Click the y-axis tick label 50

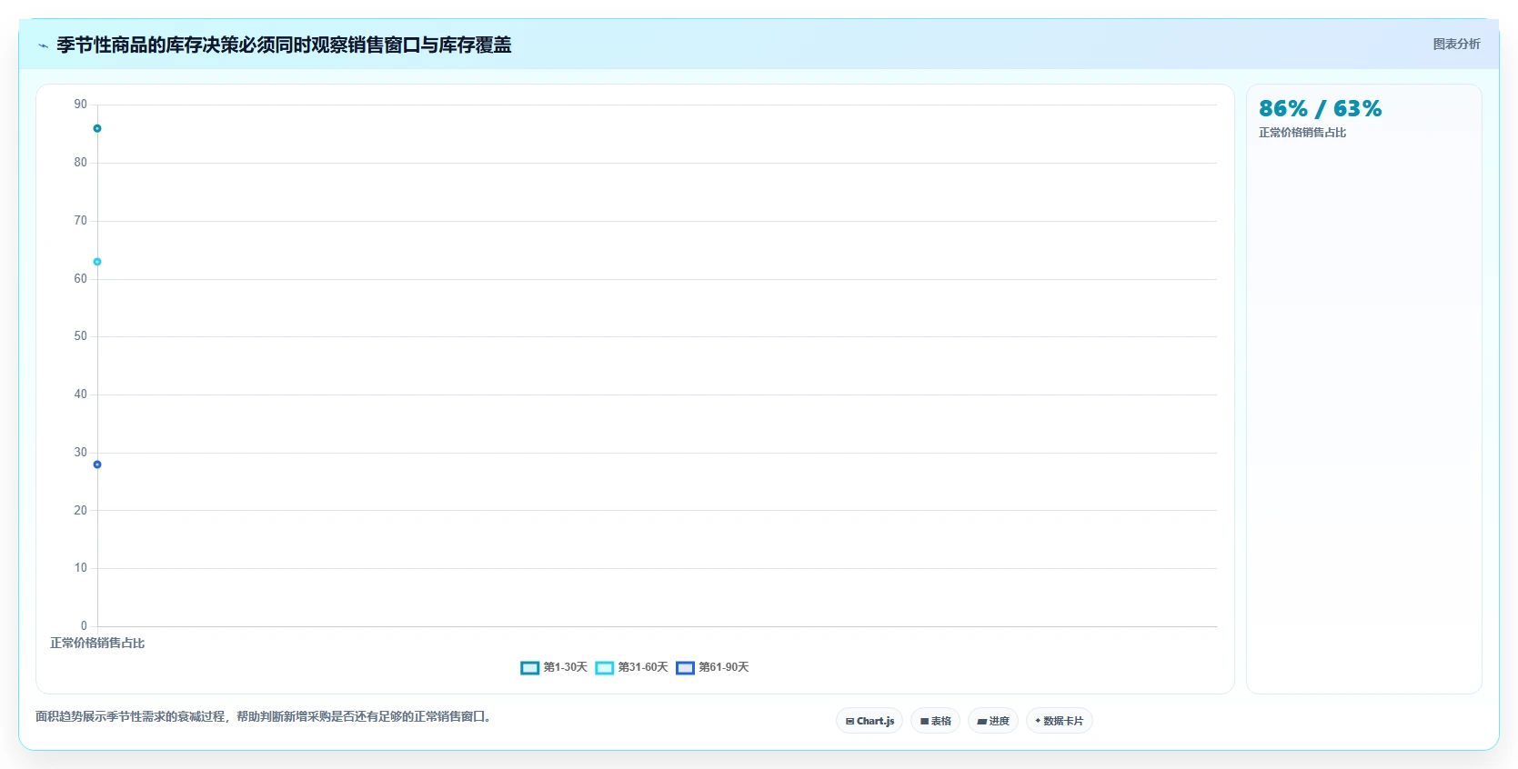(81, 336)
